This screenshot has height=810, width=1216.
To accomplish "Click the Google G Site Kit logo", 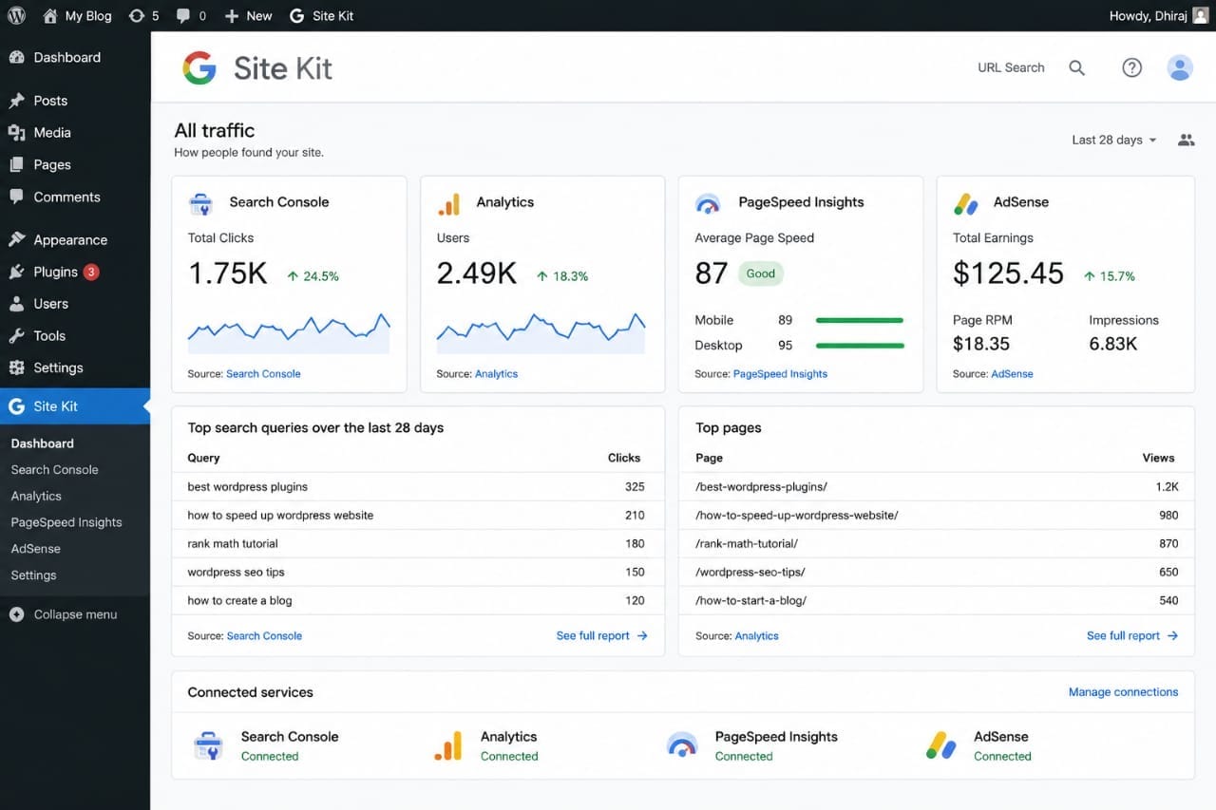I will coord(199,68).
